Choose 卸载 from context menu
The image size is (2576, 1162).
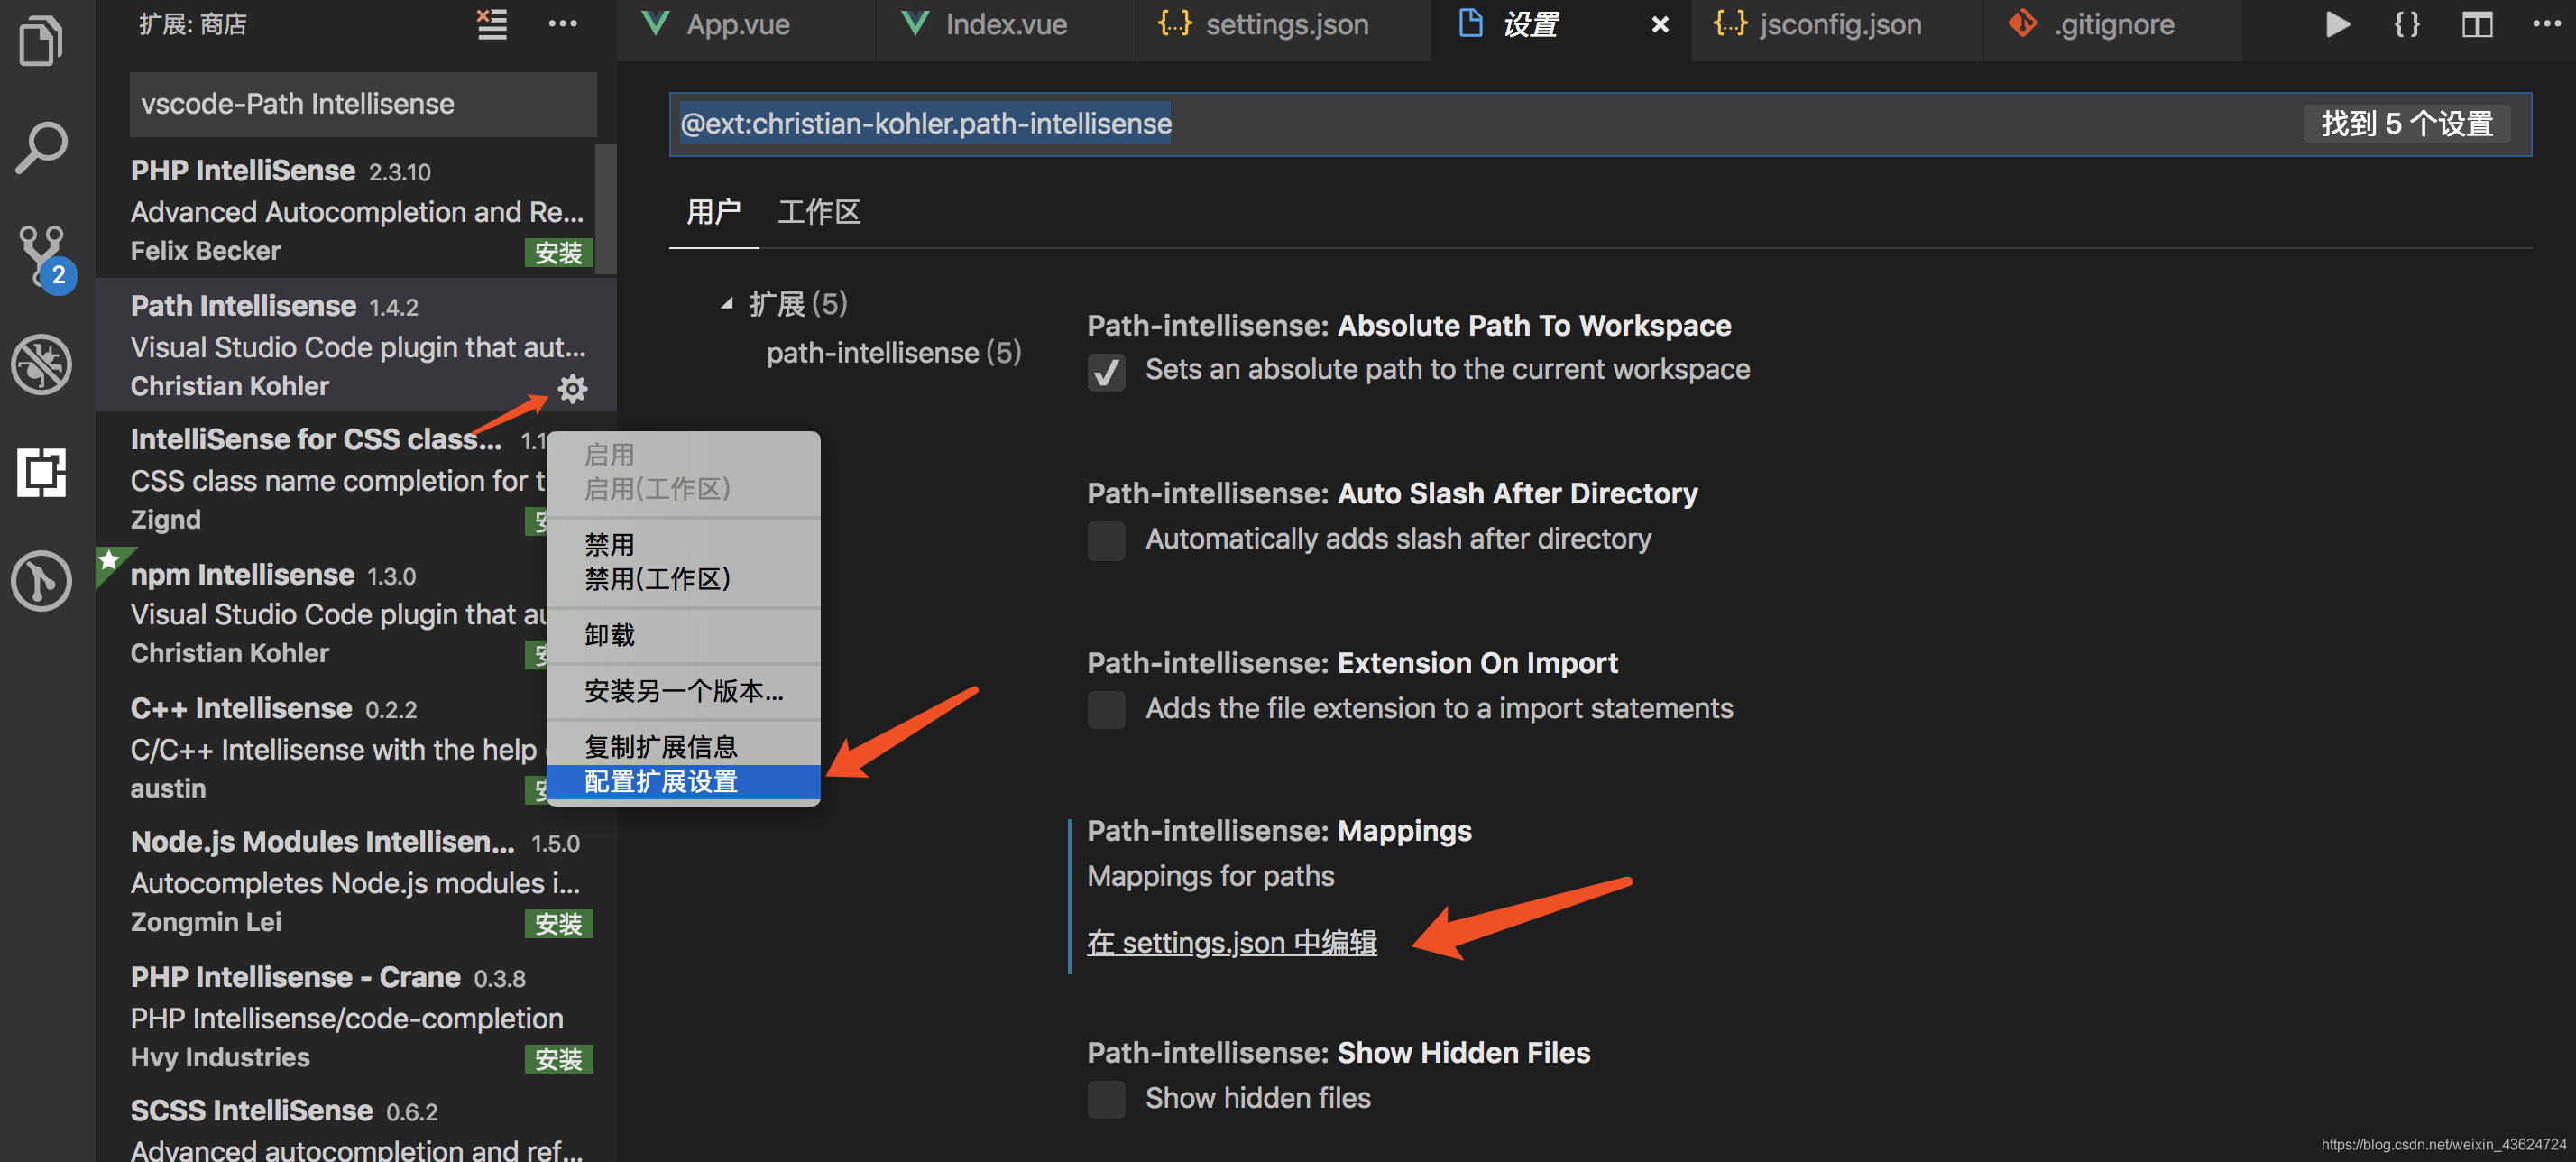pyautogui.click(x=683, y=635)
